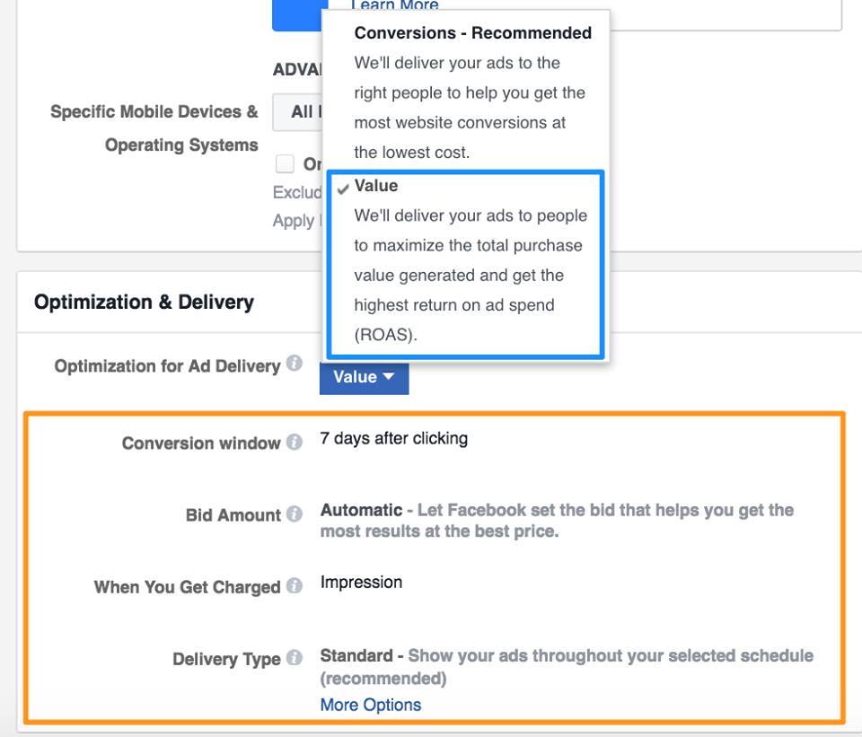Toggle the checkbox below the mobile devices dropdown

pos(285,163)
